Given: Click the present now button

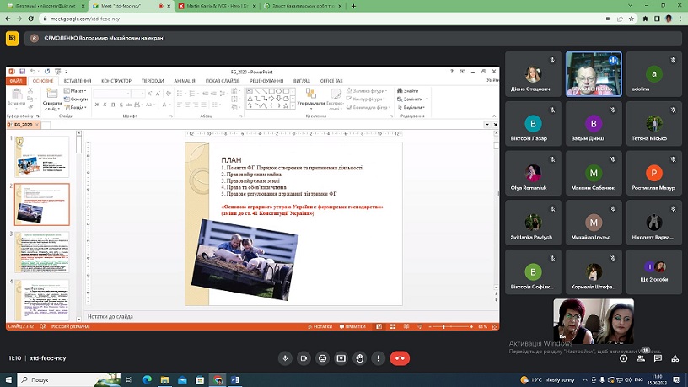Looking at the screenshot, I should [341, 358].
